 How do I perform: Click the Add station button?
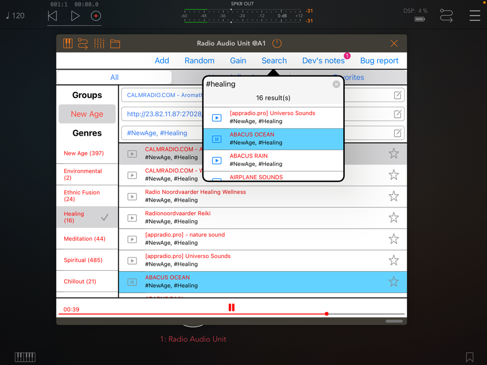point(162,60)
